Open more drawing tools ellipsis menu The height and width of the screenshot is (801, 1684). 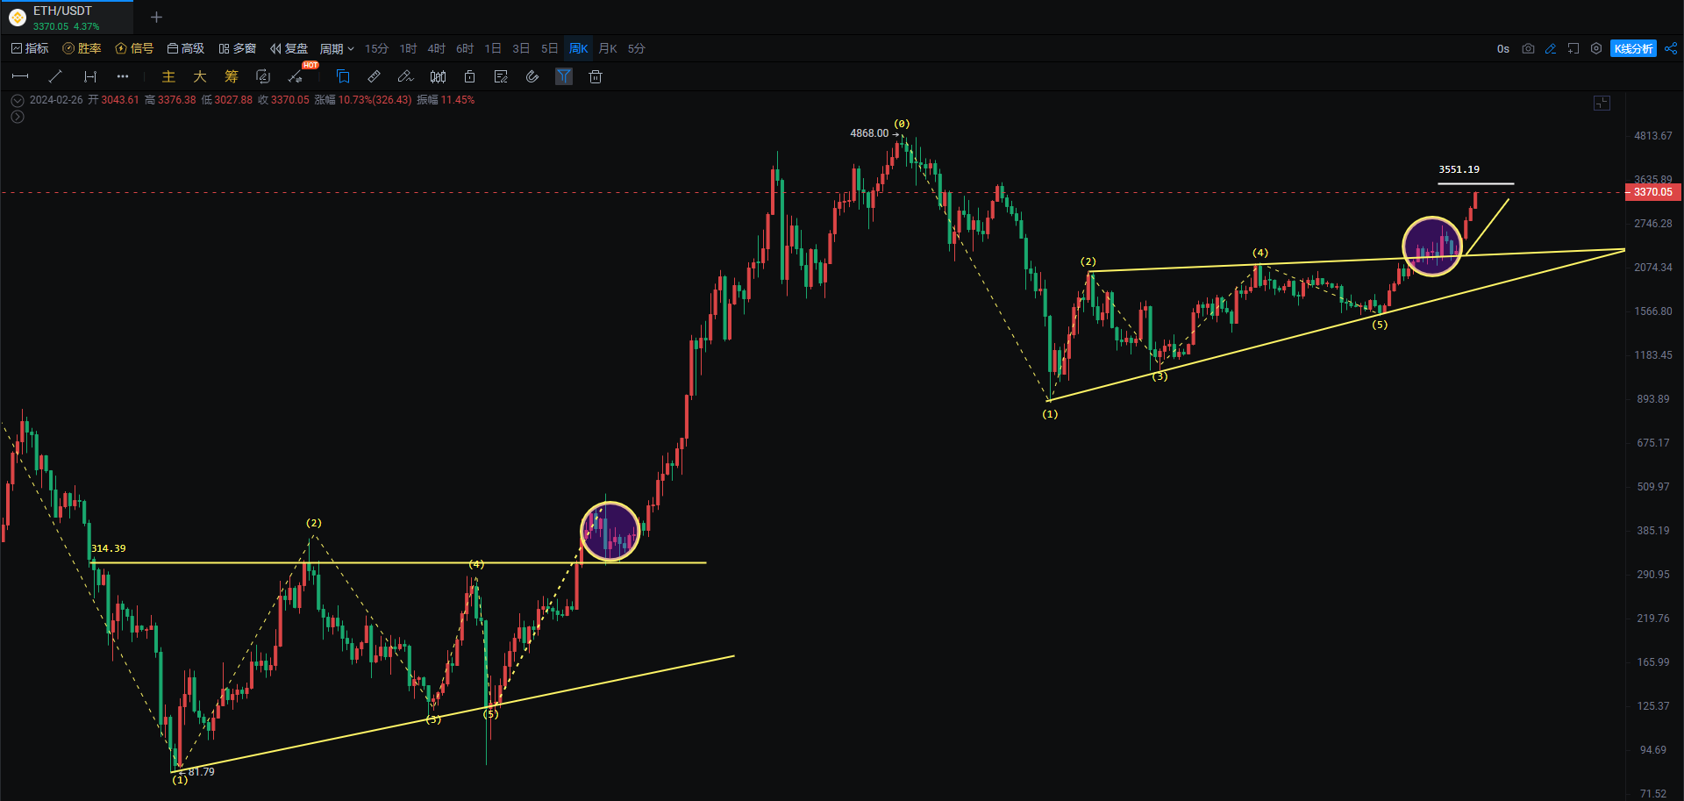[123, 76]
